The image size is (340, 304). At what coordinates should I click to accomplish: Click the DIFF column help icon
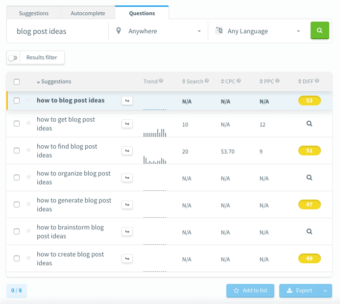point(317,81)
